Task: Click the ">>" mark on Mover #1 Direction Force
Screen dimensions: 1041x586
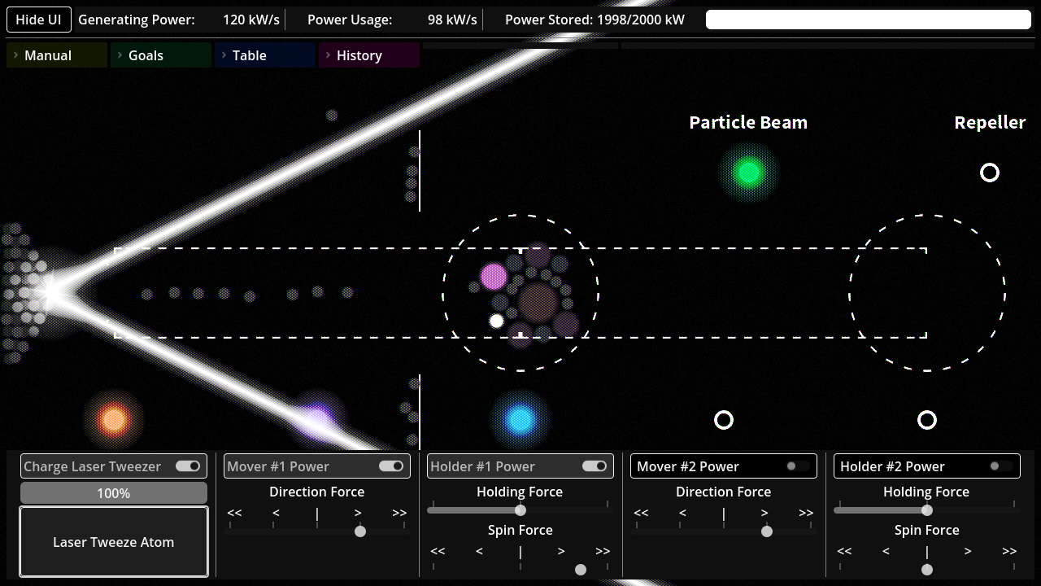Action: pyautogui.click(x=399, y=513)
